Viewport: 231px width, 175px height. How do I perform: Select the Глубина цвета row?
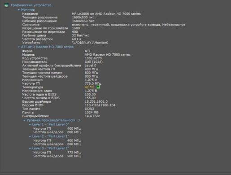click(56, 35)
